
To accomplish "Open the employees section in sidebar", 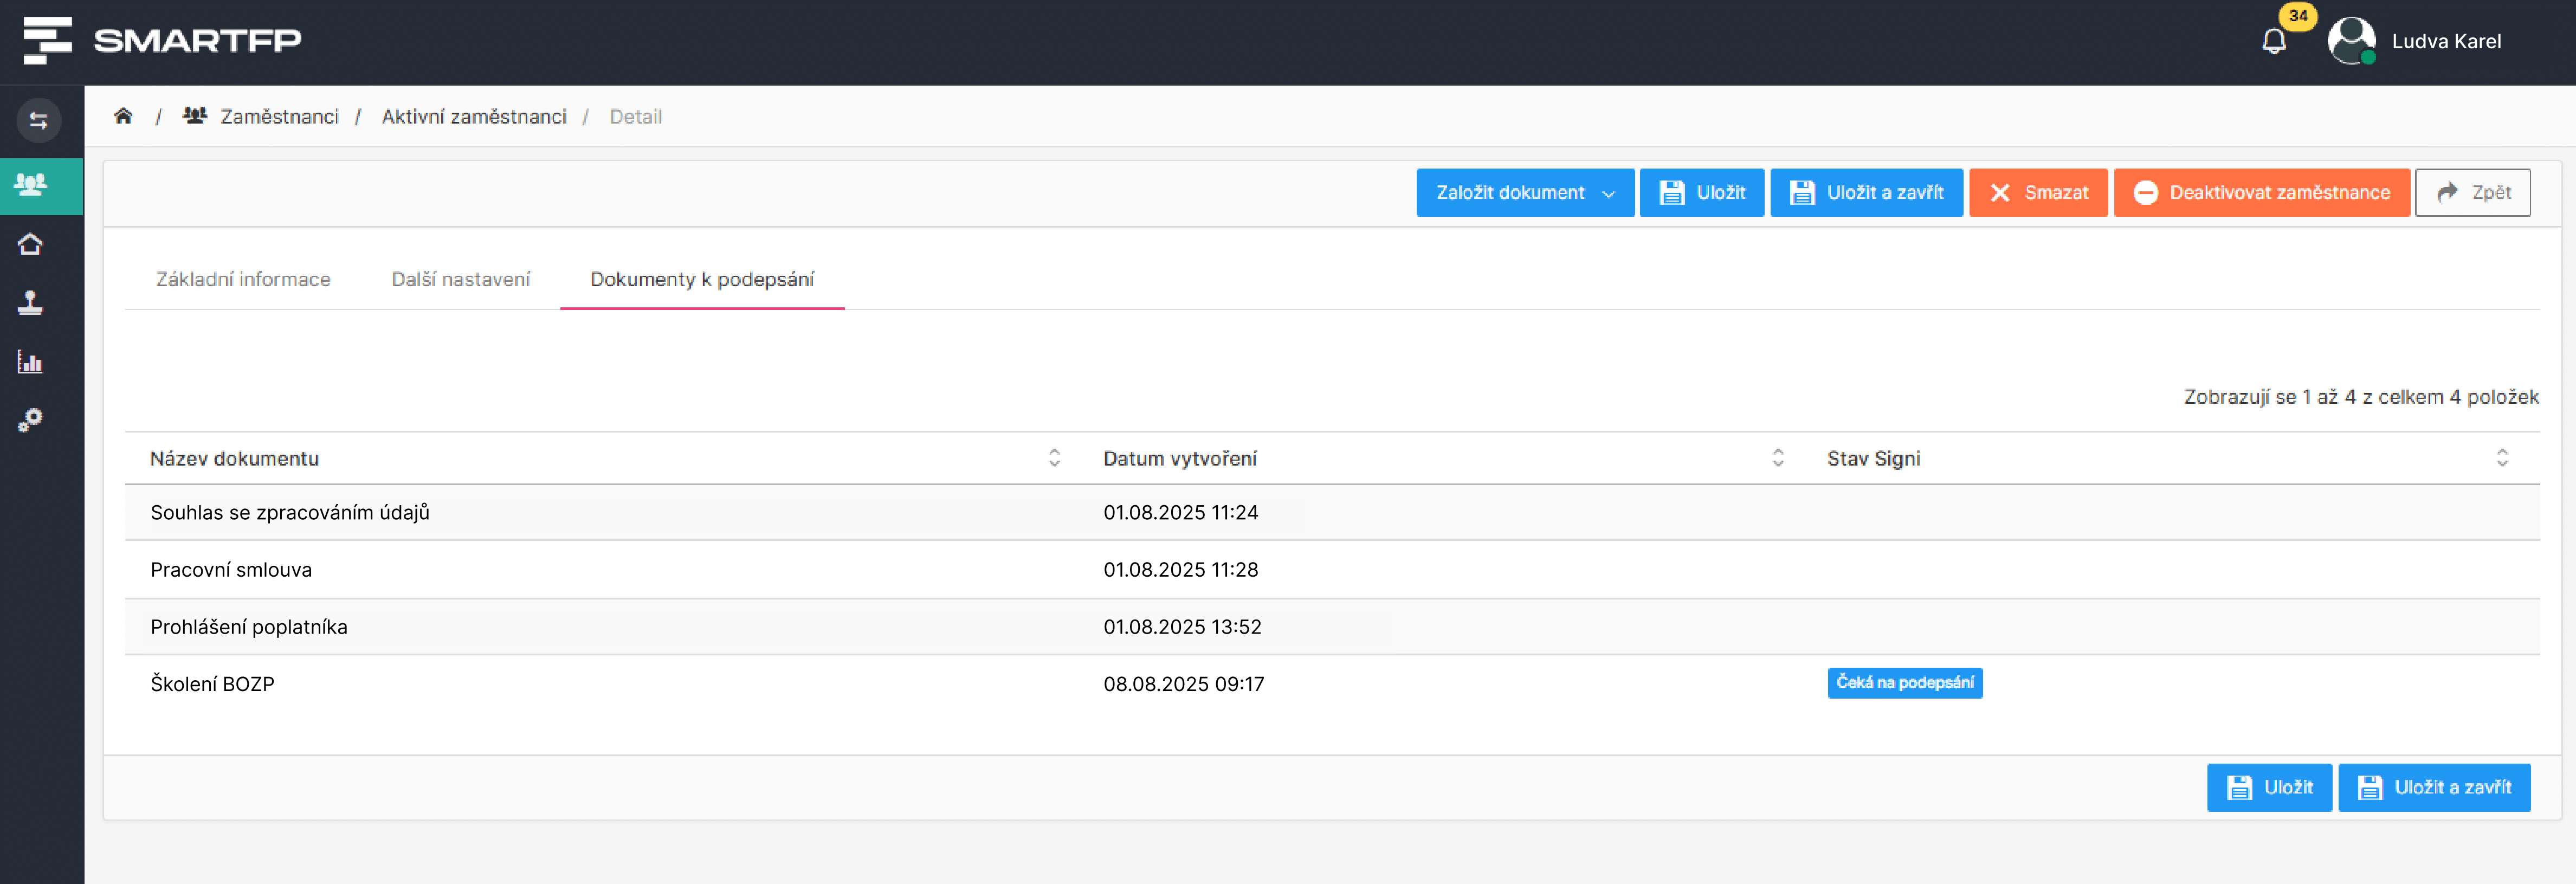I will pos(31,185).
